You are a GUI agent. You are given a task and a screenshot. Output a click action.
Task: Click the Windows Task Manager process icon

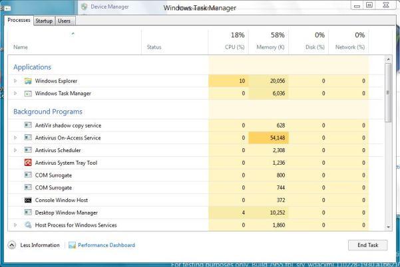[x=28, y=94]
